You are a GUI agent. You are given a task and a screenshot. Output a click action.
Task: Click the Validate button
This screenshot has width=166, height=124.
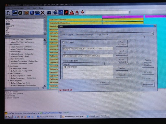coord(122,68)
